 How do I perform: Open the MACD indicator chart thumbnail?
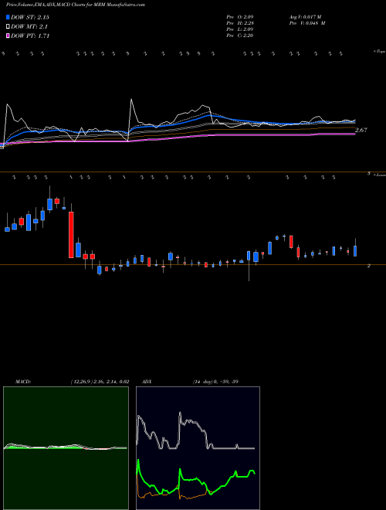click(x=66, y=448)
